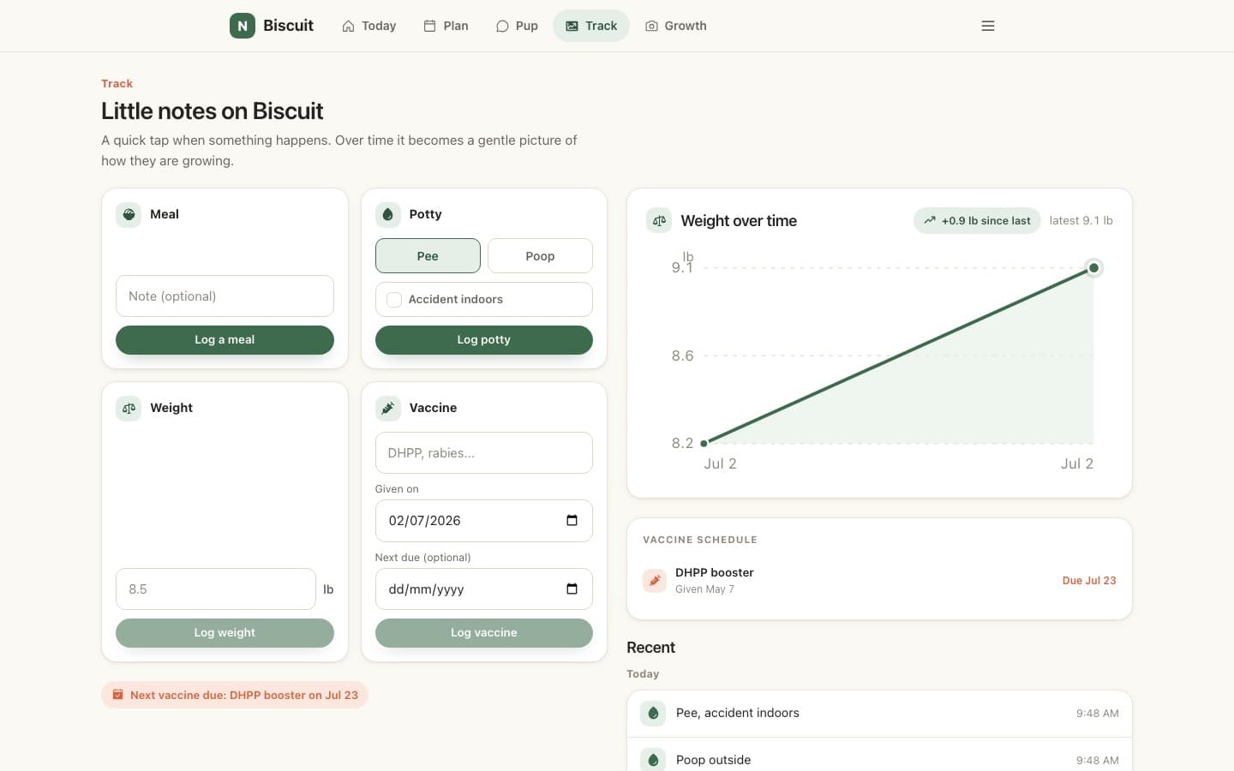This screenshot has width=1234, height=771.
Task: Click the Given May 7 text
Action: pos(704,589)
